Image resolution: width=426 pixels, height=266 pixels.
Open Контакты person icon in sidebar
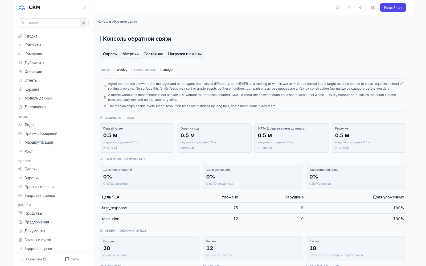click(20, 45)
